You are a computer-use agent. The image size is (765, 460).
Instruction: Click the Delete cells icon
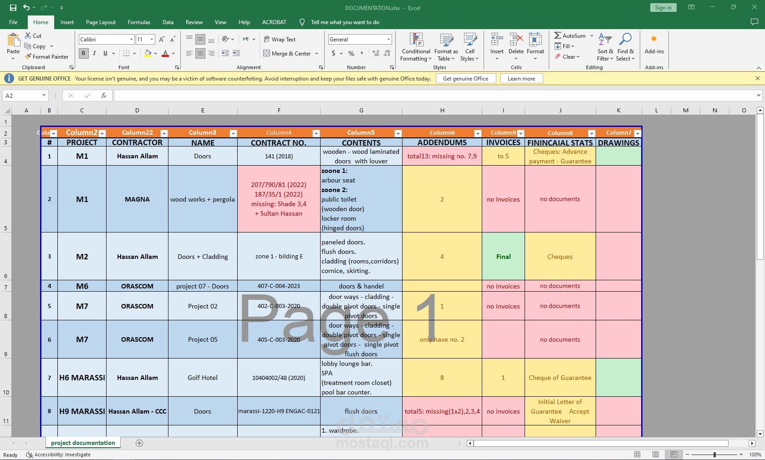[x=516, y=40]
